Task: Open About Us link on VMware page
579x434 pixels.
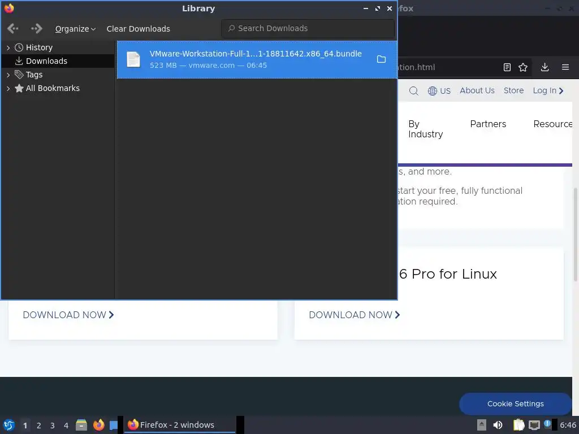Action: coord(477,90)
